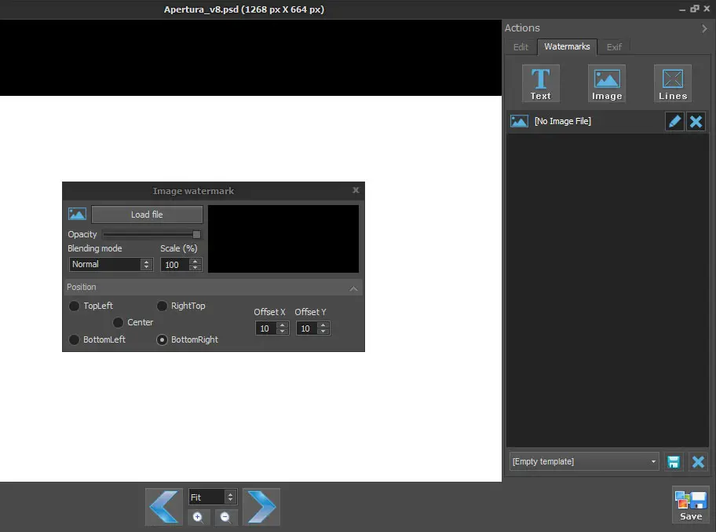Collapse the Actions panel with the arrow
Viewport: 716px width, 532px height.
(x=704, y=28)
